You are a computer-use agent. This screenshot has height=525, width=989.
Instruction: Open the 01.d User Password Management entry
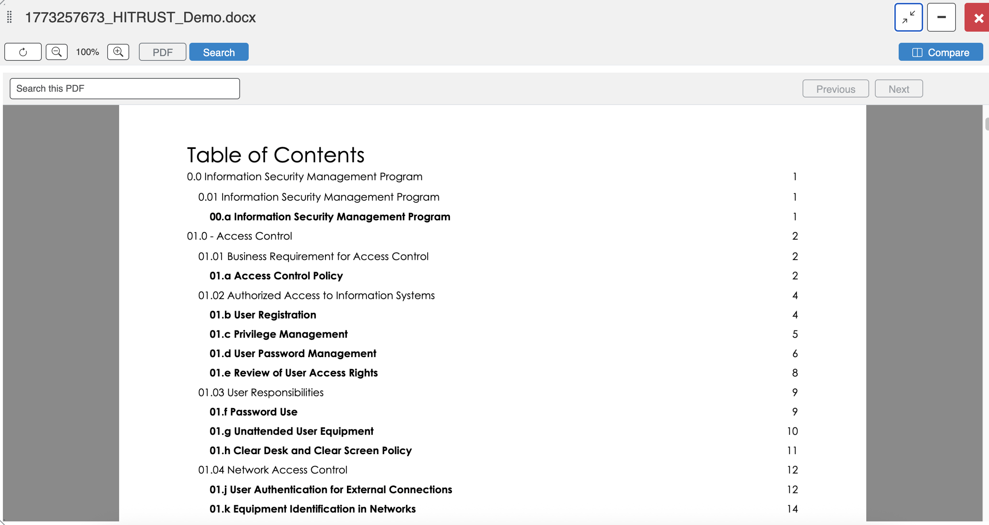(x=293, y=353)
